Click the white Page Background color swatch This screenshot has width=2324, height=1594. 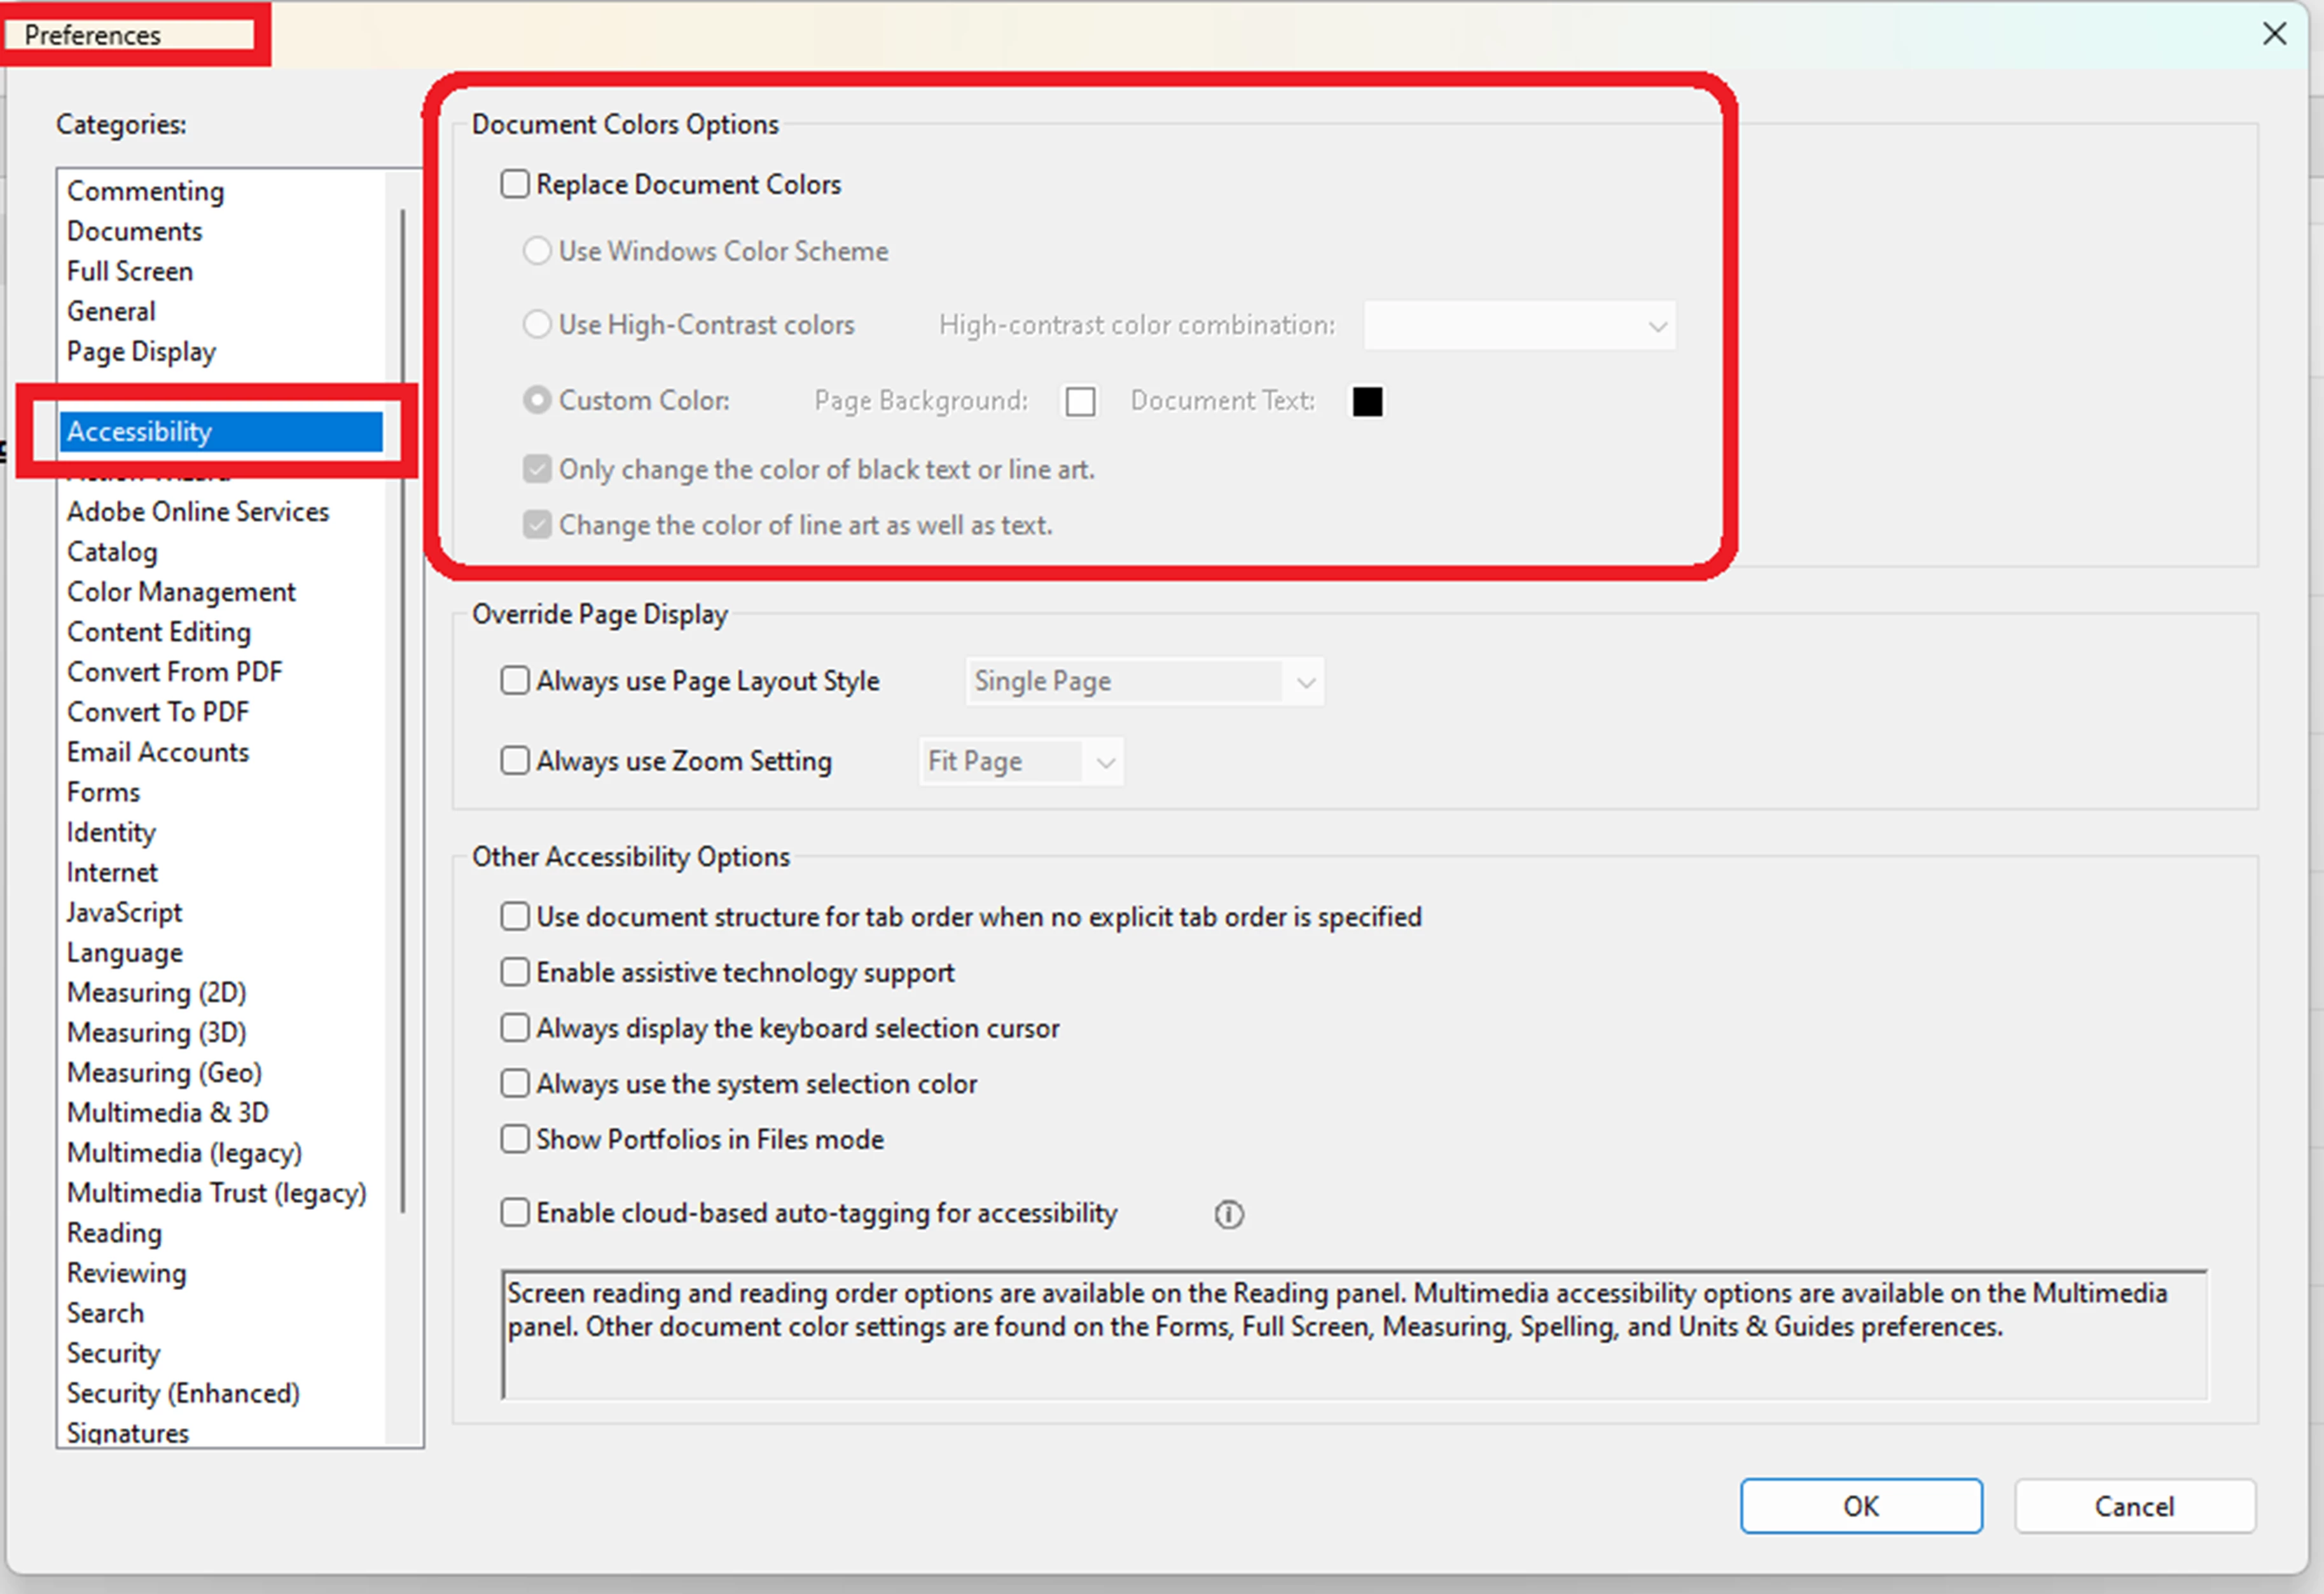(x=1080, y=402)
